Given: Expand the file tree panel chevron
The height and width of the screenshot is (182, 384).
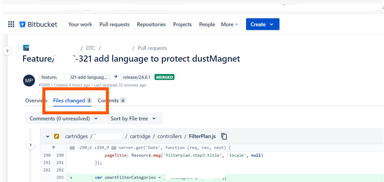Looking at the screenshot, I should [x=30, y=145].
